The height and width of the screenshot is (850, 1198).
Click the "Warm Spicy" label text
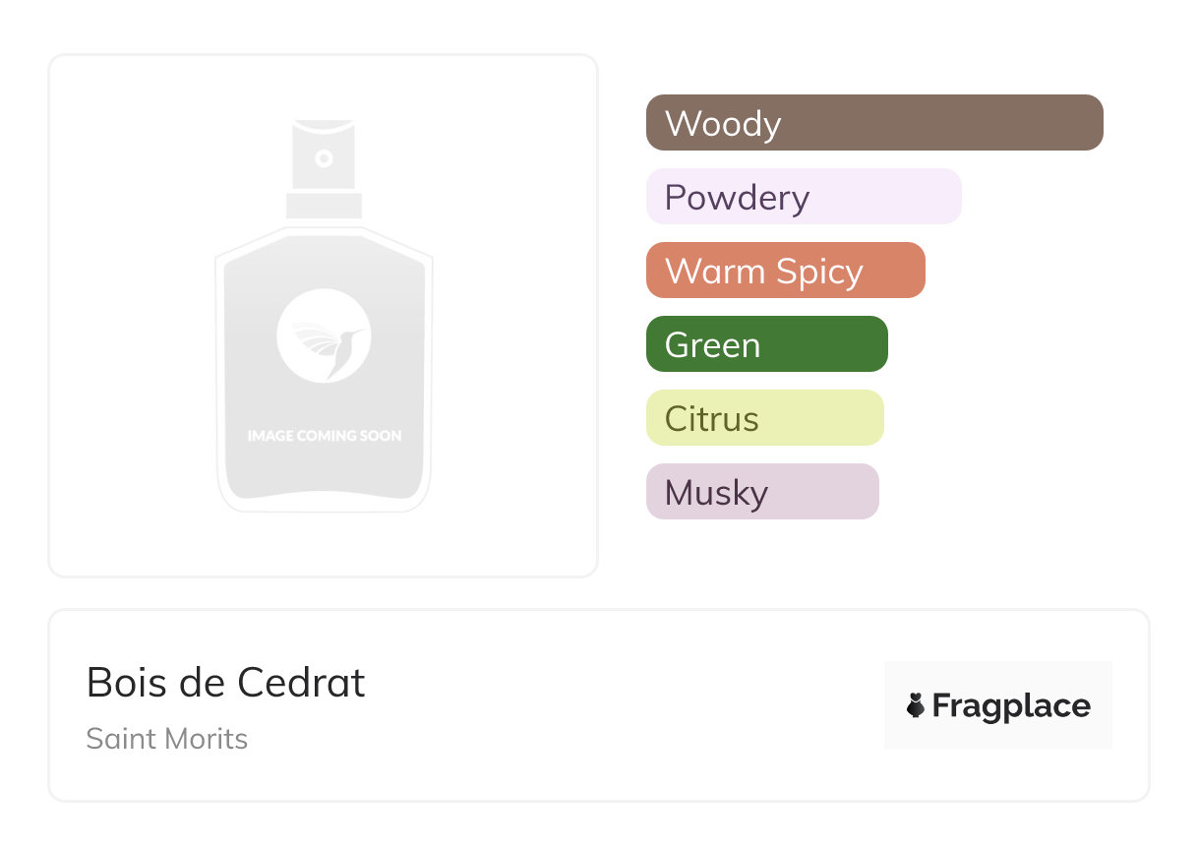pos(764,272)
